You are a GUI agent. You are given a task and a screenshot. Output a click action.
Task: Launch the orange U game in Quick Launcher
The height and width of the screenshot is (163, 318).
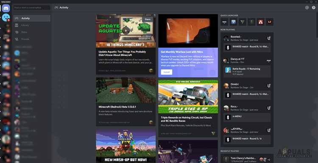[x=270, y=22]
